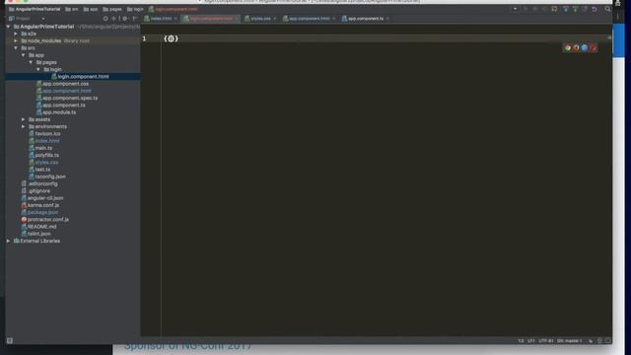Click AngularPrimeTutorial in the breadcrumb bar

(35, 9)
